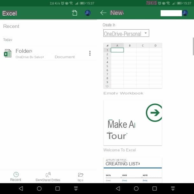Screen dimensions: 194x194
Task: Choose the Creating List template
Action: (133, 170)
